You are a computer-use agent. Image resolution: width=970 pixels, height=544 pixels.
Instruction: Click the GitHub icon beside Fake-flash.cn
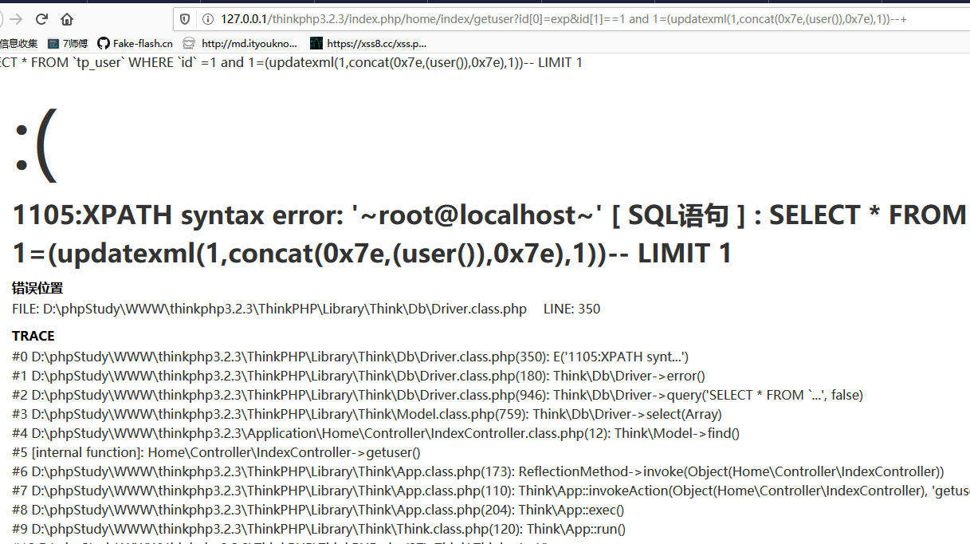103,43
